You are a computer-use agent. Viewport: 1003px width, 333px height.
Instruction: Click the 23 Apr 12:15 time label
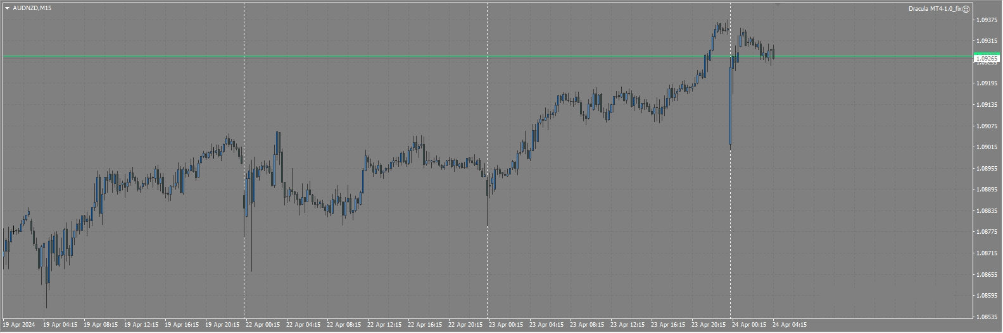pyautogui.click(x=628, y=325)
